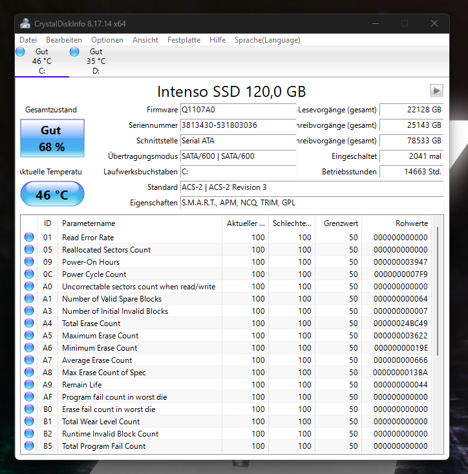Click status orb of Total Program Fail Count row
The image size is (468, 474).
(29, 446)
